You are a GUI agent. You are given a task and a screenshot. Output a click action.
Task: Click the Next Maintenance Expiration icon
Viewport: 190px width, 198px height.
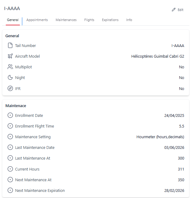tap(10, 190)
